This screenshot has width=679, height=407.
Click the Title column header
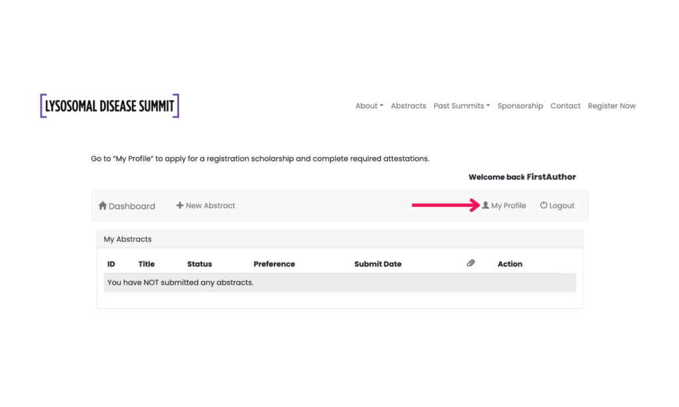pyautogui.click(x=147, y=264)
